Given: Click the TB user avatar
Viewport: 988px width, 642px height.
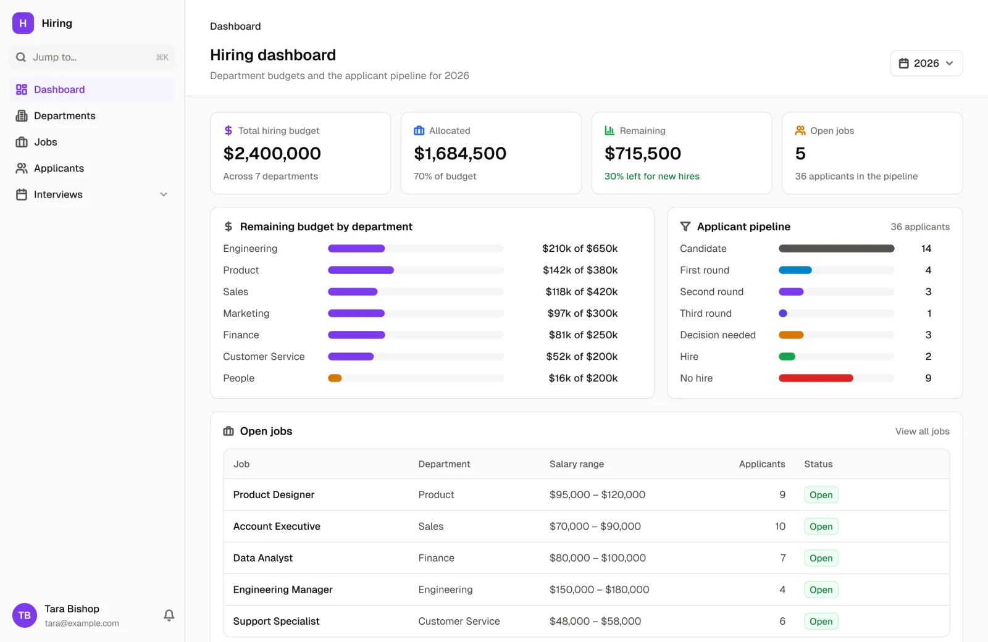Looking at the screenshot, I should 25,615.
